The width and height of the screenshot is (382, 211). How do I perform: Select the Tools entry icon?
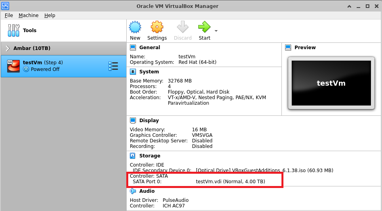13,30
